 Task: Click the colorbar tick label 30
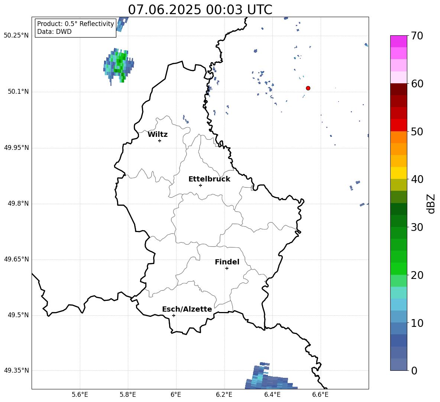417,227
